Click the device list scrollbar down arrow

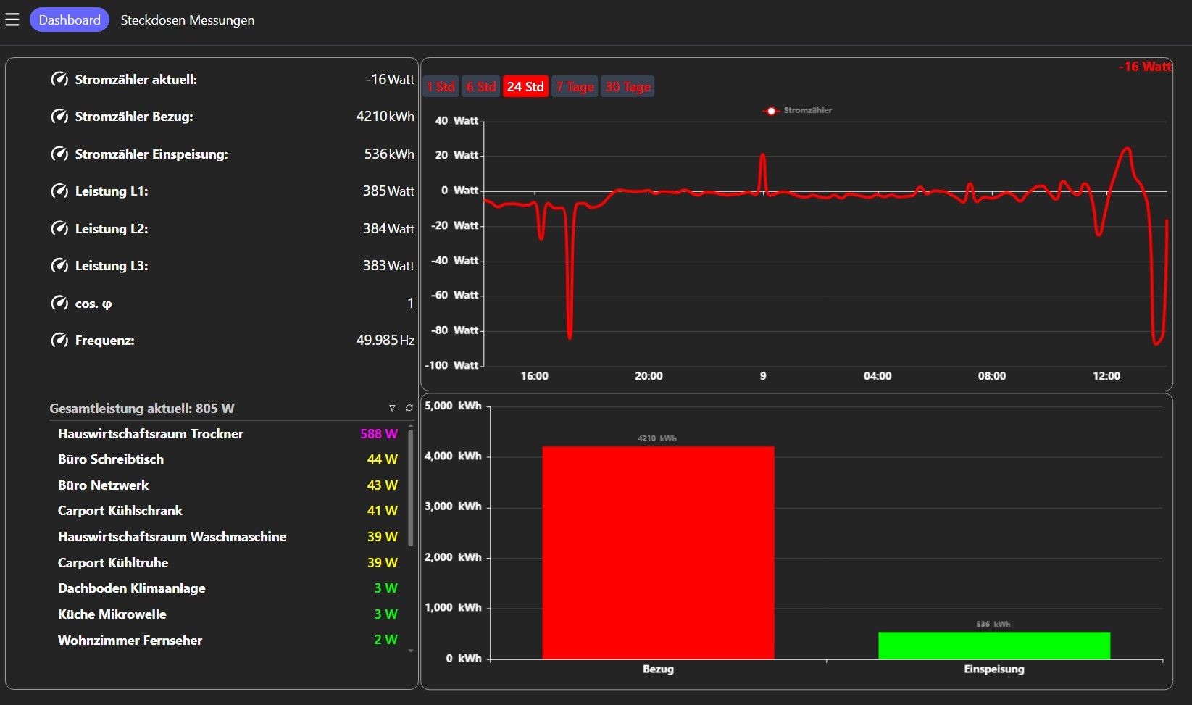[x=411, y=651]
